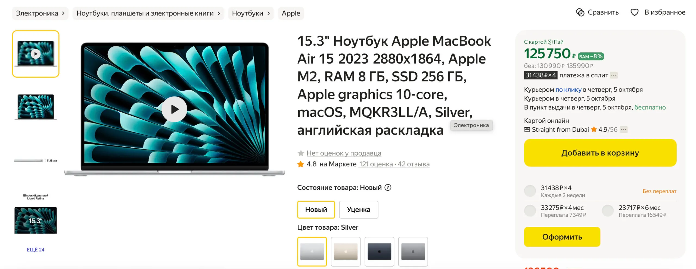The width and height of the screenshot is (696, 269).
Task: Expand the Ноутбуки, планшеты и электронные книги breadcrumb
Action: point(219,13)
